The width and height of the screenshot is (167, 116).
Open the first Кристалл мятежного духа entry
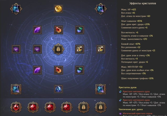[x=136, y=91]
